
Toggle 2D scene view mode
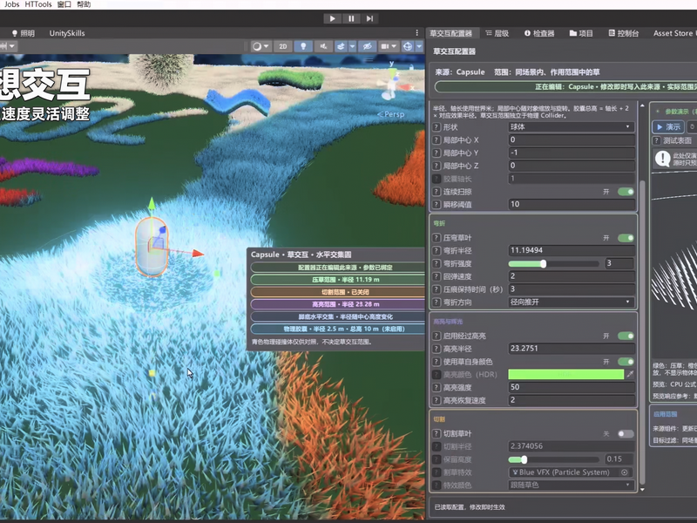coord(282,46)
